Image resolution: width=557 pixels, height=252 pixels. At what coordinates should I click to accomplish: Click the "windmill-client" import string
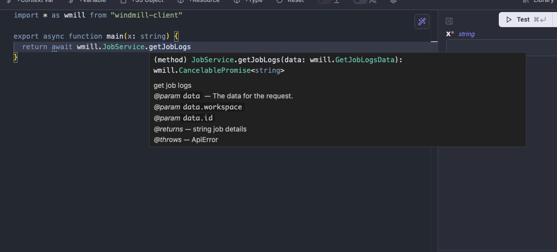coord(147,15)
